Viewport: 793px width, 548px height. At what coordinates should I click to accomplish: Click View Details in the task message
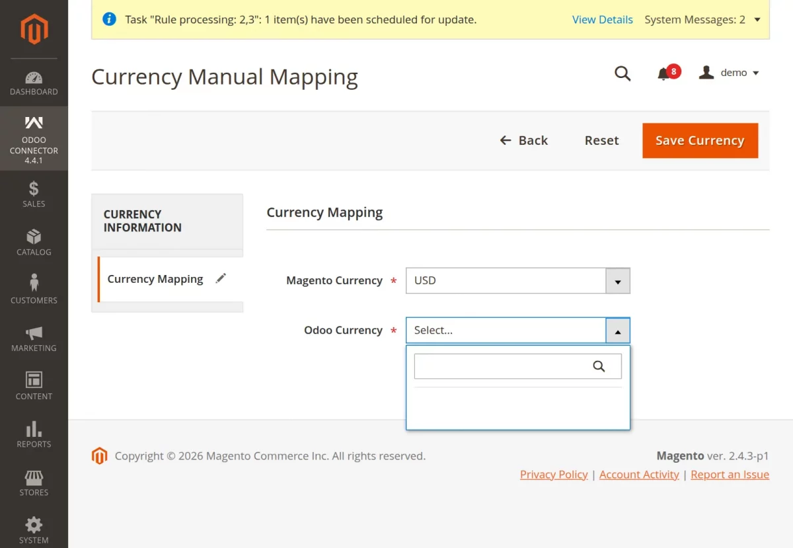click(x=603, y=20)
